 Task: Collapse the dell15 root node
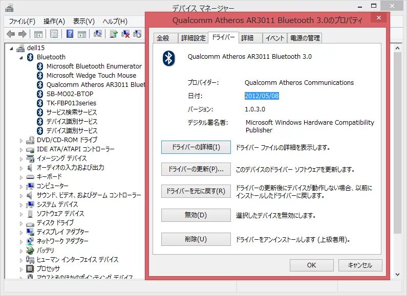click(x=11, y=48)
